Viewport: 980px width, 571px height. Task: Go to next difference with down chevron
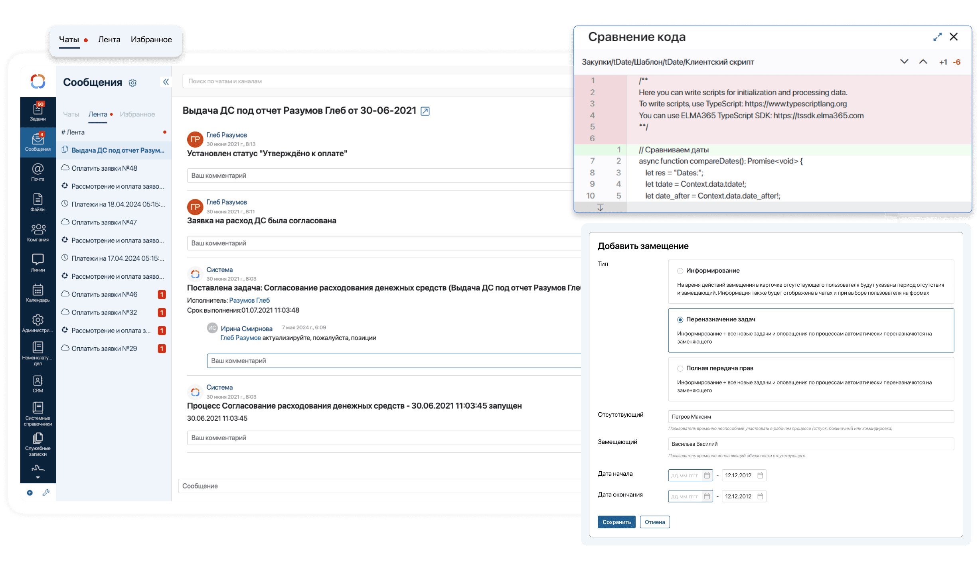(904, 62)
